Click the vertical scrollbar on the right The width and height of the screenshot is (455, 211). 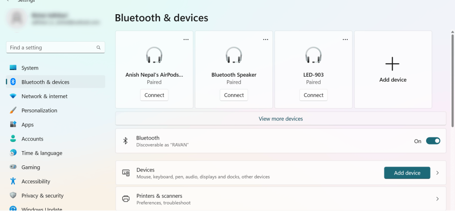(452, 80)
